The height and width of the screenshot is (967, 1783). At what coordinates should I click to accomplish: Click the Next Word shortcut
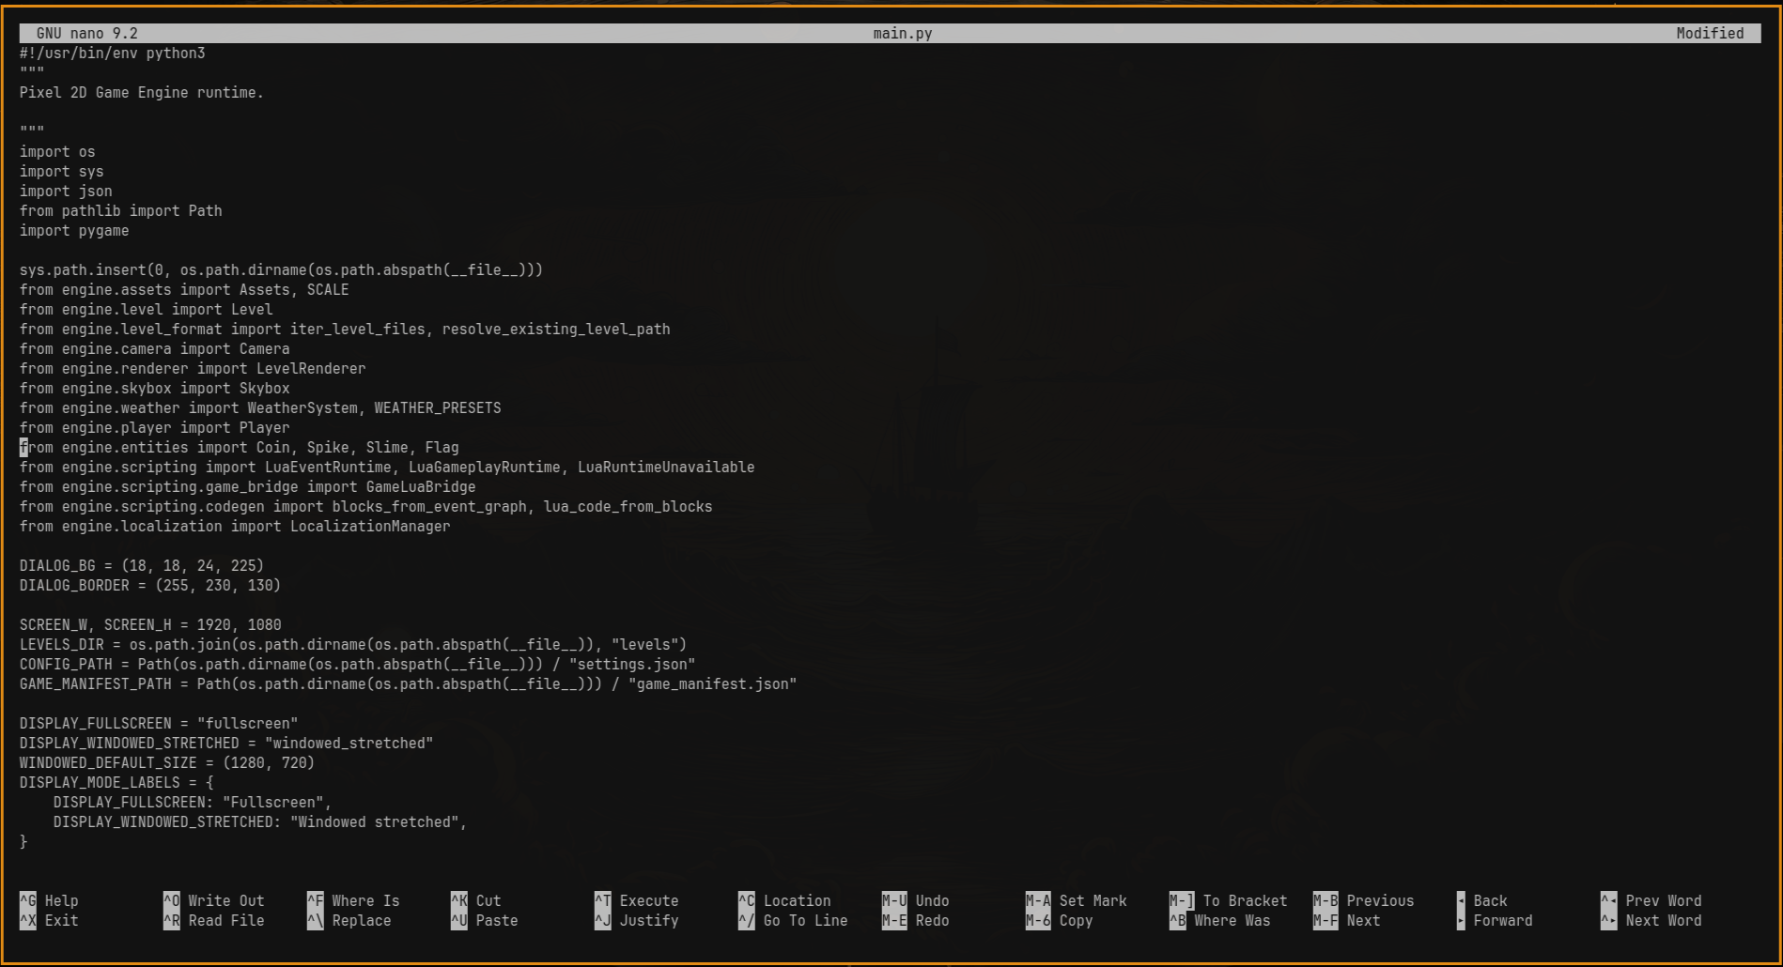pos(1651,920)
